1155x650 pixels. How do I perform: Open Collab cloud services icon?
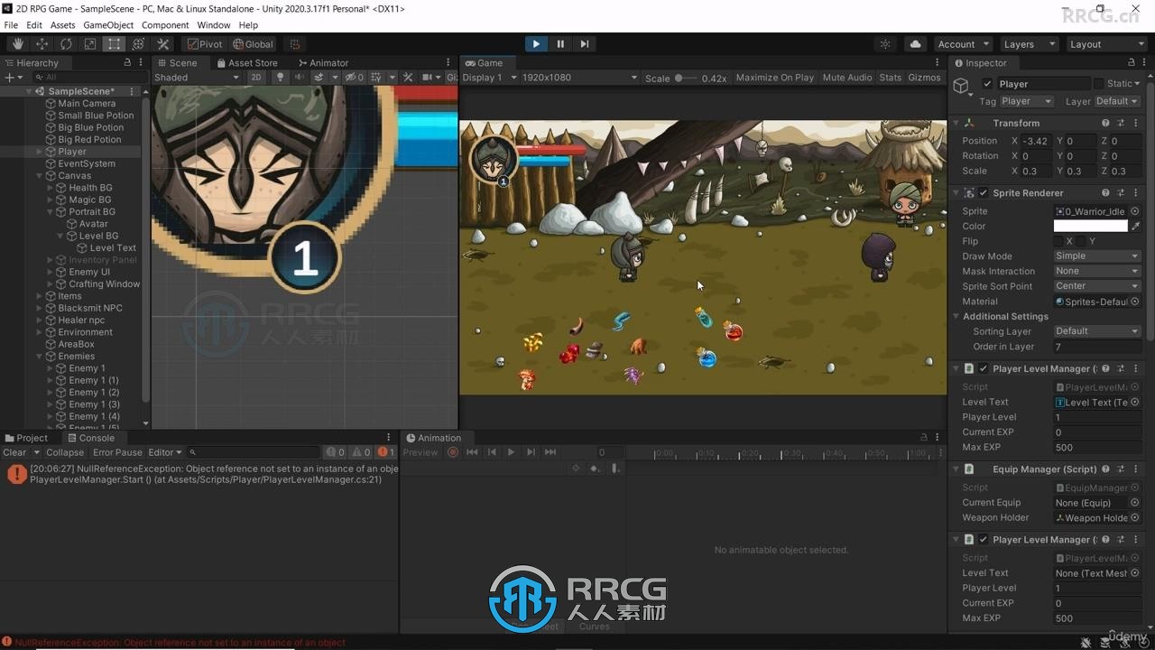click(x=916, y=43)
